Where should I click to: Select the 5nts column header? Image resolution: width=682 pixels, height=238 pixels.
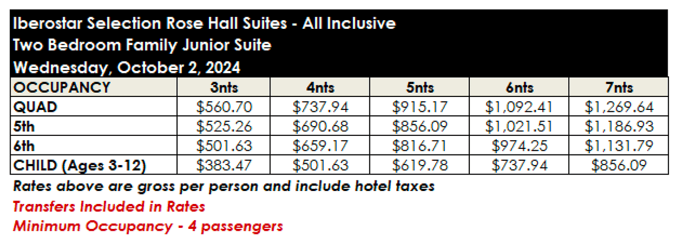pos(420,88)
